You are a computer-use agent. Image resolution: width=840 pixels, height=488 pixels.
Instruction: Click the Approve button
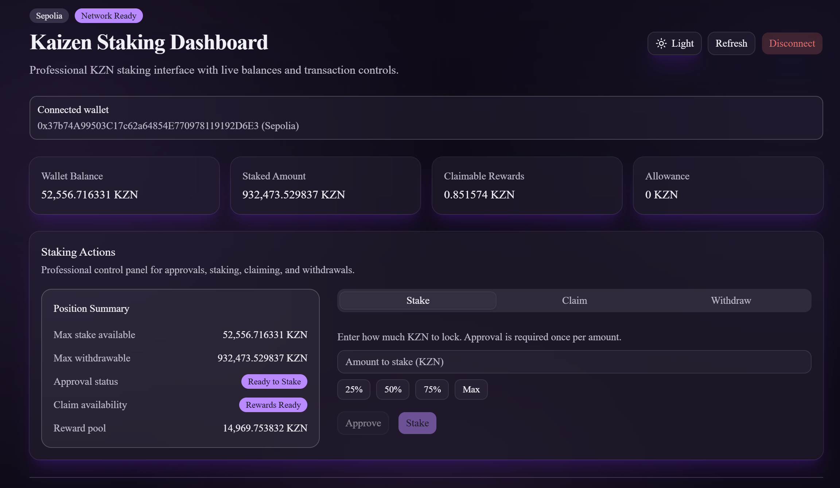click(363, 423)
